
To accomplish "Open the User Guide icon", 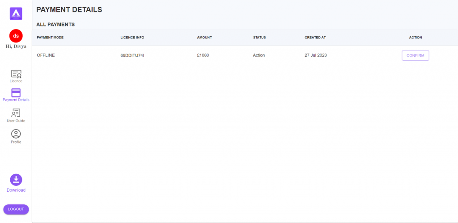I will tap(16, 113).
